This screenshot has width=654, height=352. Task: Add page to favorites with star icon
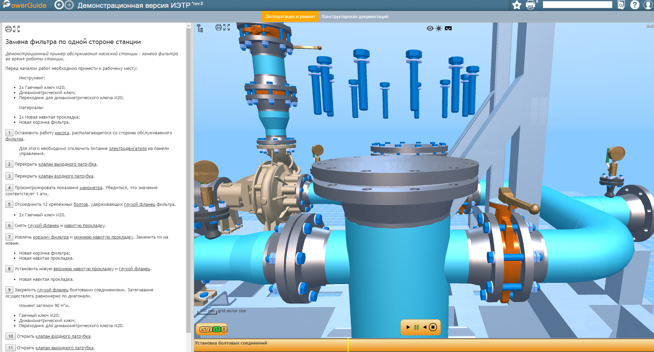[517, 5]
